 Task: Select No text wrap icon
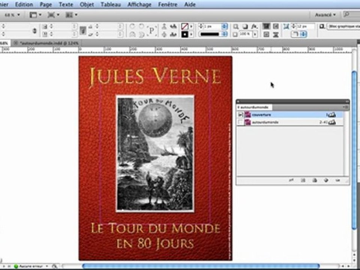tap(266, 26)
